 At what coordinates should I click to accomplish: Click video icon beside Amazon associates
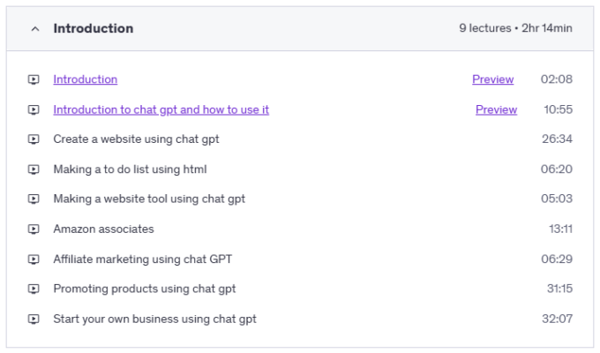tap(34, 229)
